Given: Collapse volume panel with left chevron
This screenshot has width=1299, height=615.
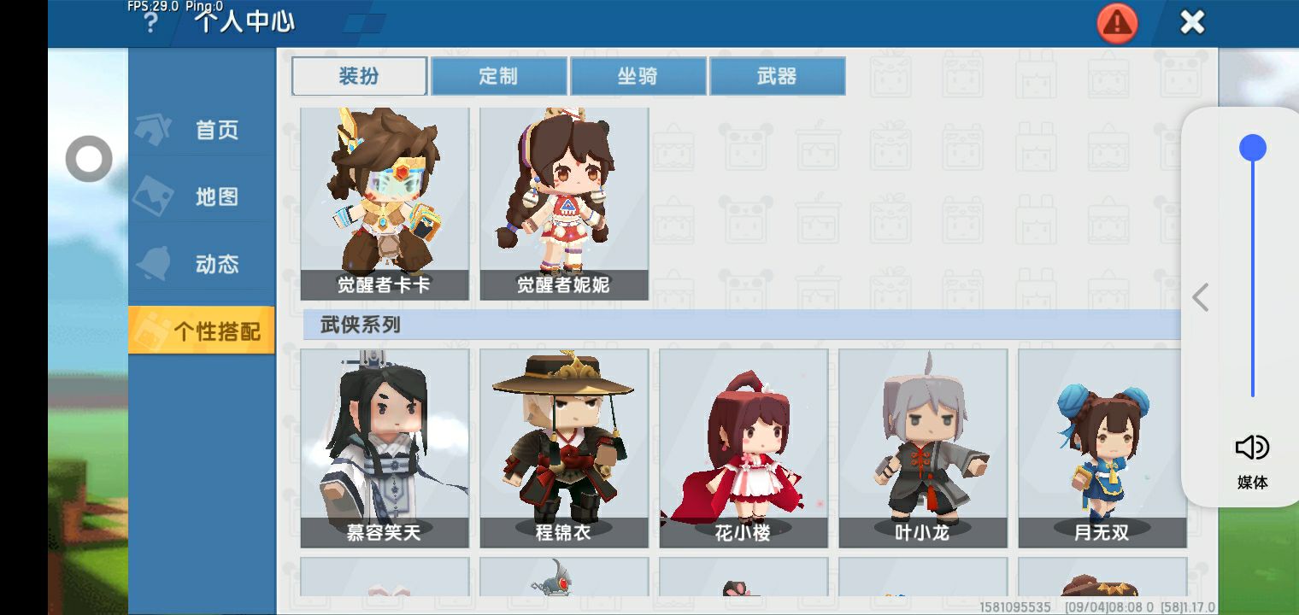Looking at the screenshot, I should 1201,297.
